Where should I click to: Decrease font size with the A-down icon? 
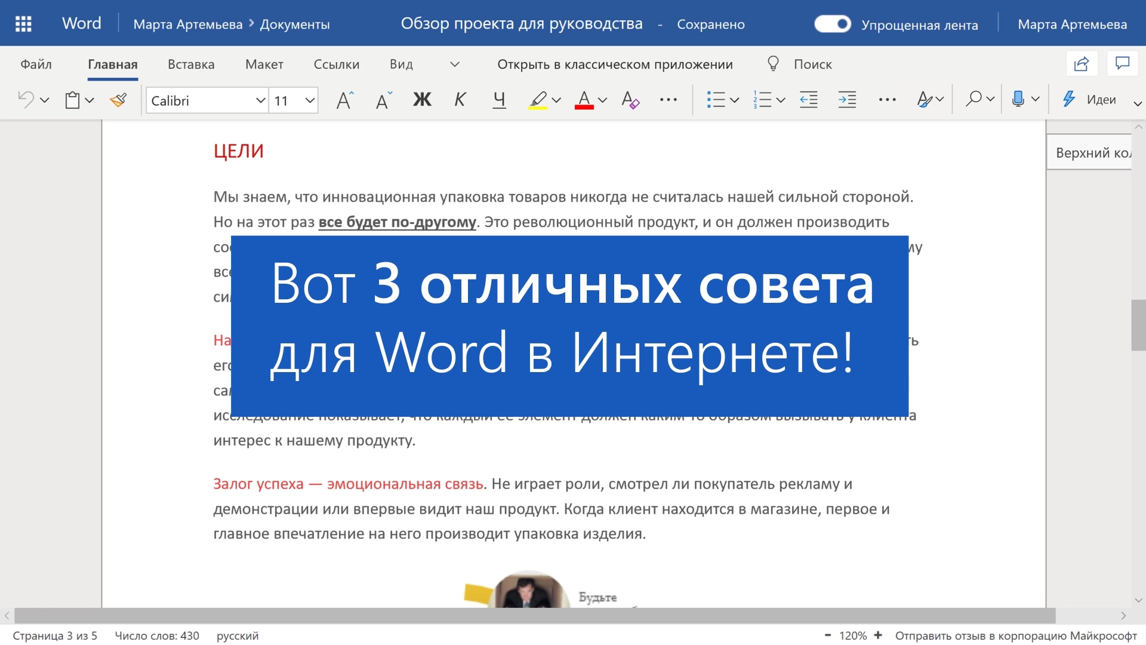tap(384, 100)
